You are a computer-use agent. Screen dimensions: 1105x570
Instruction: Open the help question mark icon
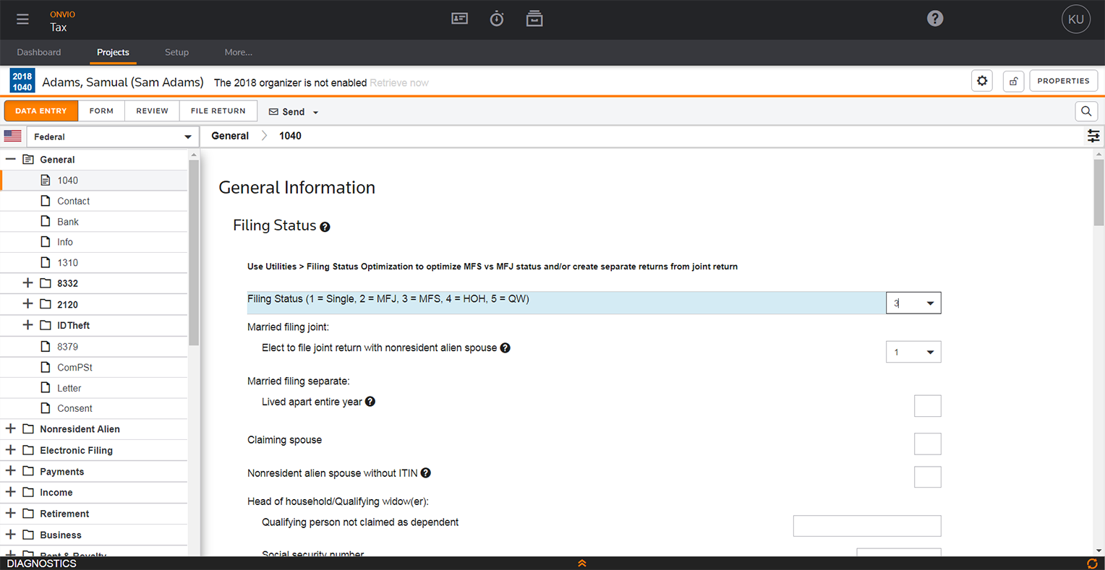pyautogui.click(x=934, y=19)
